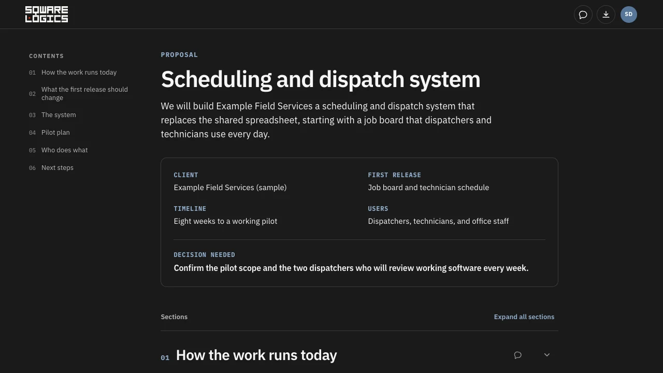The image size is (663, 373).
Task: Click the intro paragraph starting 'We will build'
Action: [x=326, y=120]
